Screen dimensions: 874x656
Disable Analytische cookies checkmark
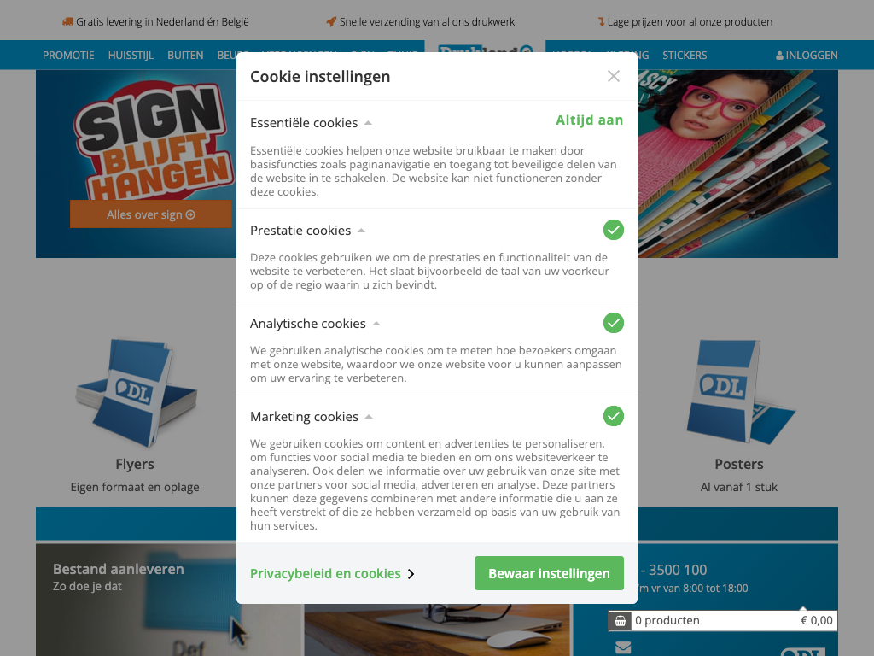click(x=613, y=323)
